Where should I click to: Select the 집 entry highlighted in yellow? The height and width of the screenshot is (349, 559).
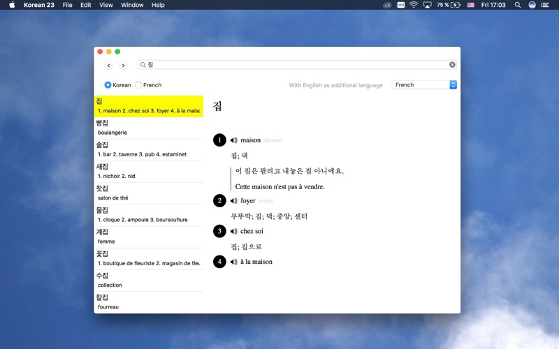149,106
